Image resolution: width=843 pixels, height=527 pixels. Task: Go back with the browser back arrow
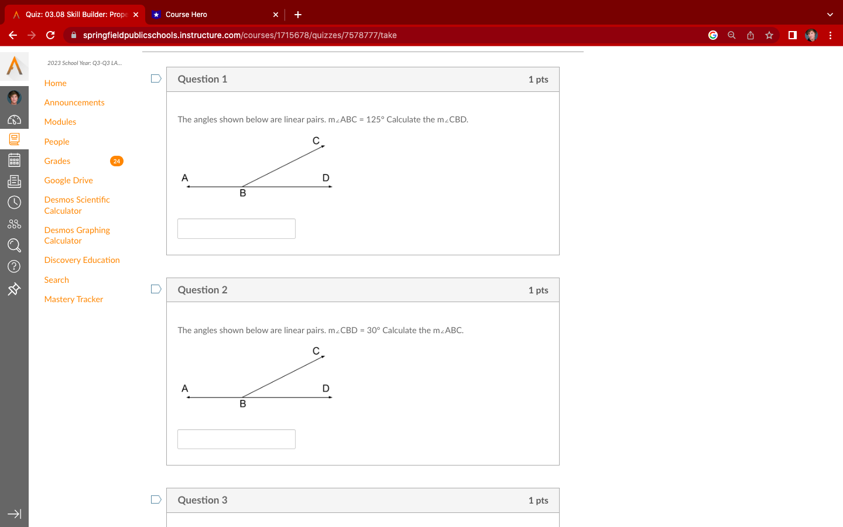coord(13,35)
